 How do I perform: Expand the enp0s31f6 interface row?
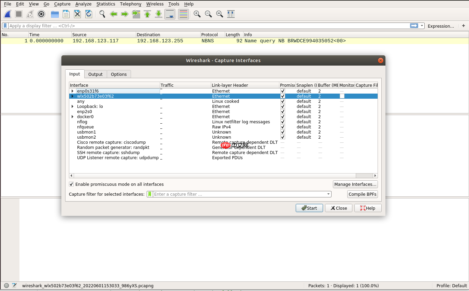coord(72,91)
